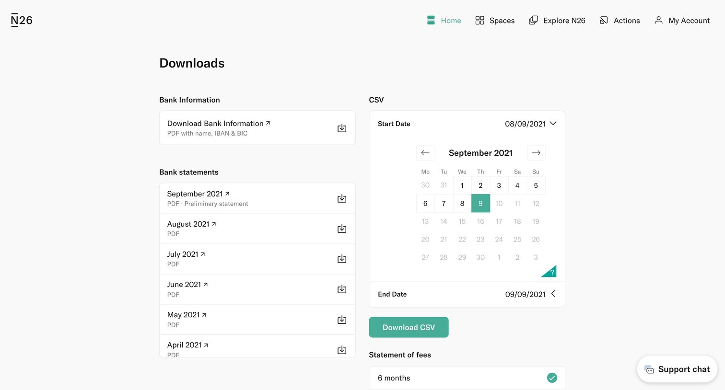Click the download icon for September 2021 statement
Image resolution: width=725 pixels, height=390 pixels.
coord(342,198)
